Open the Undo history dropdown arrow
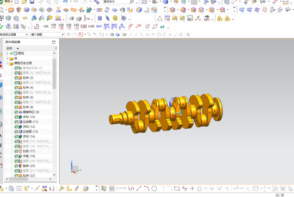This screenshot has height=197, width=294. [71, 2]
